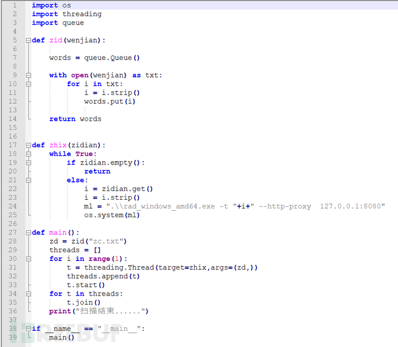This screenshot has width=398, height=347.
Task: Click 'threads.append(t)' statement
Action: pyautogui.click(x=103, y=277)
